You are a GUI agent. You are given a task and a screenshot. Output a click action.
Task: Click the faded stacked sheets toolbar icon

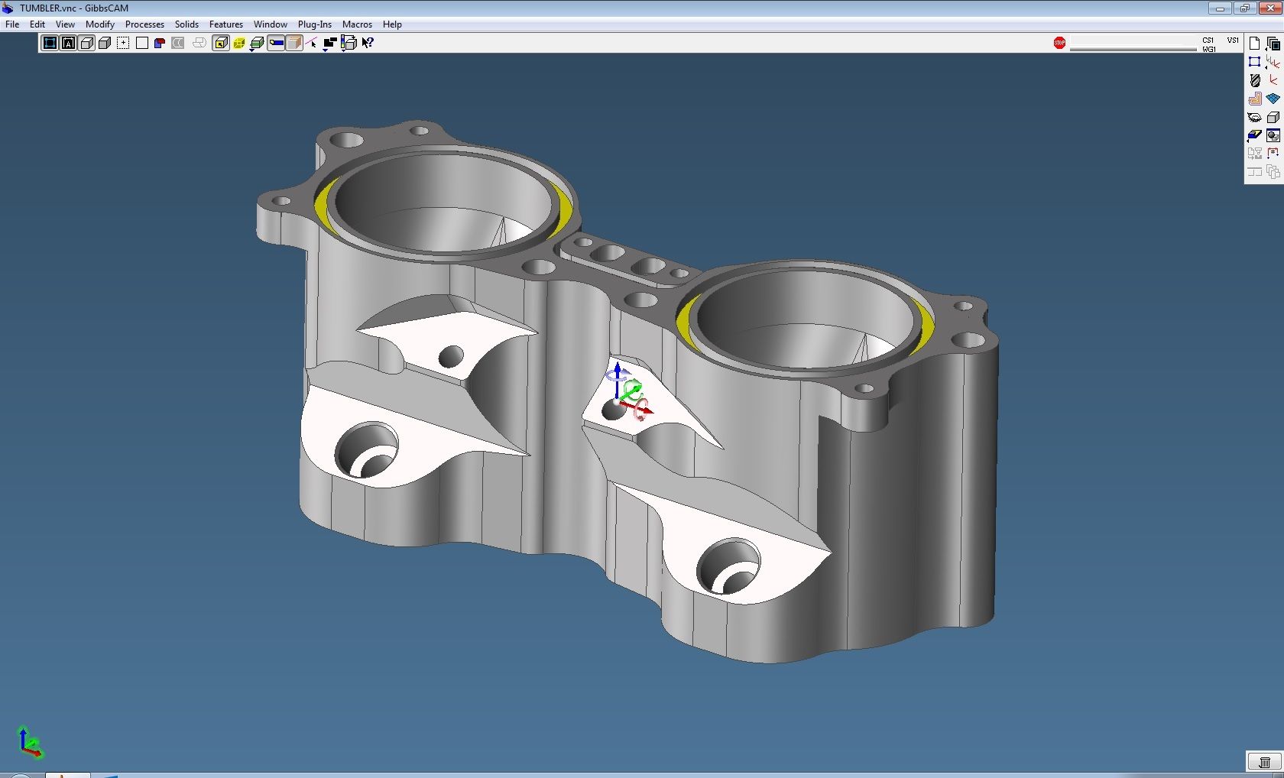click(199, 43)
